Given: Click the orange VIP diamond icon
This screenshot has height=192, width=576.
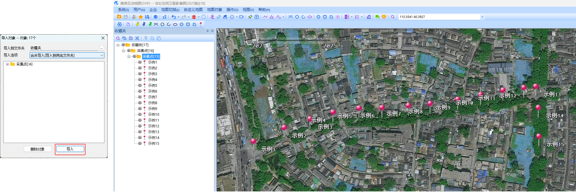Looking at the screenshot, I should [384, 17].
